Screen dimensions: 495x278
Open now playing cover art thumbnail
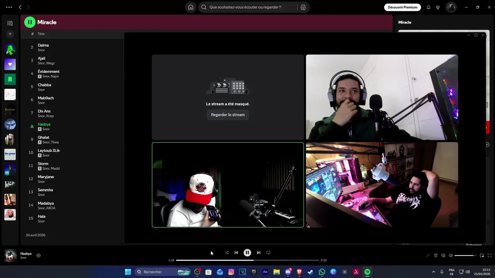[x=10, y=255]
